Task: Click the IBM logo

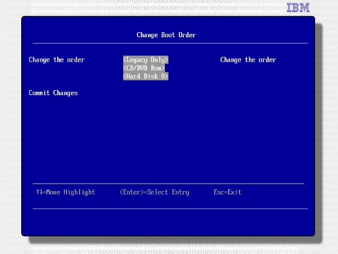Action: click(x=298, y=7)
